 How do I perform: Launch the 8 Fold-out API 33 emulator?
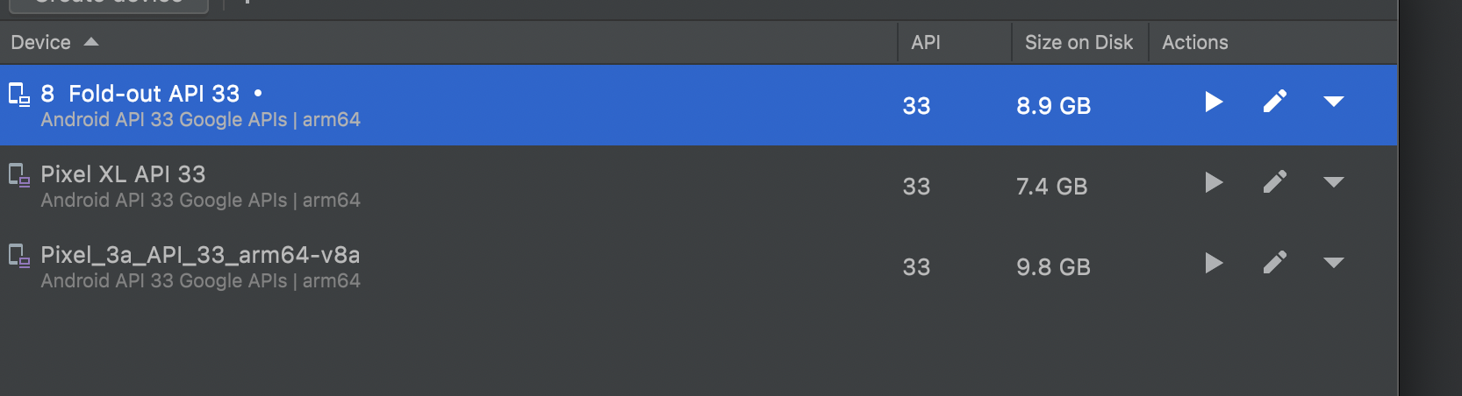point(1214,103)
